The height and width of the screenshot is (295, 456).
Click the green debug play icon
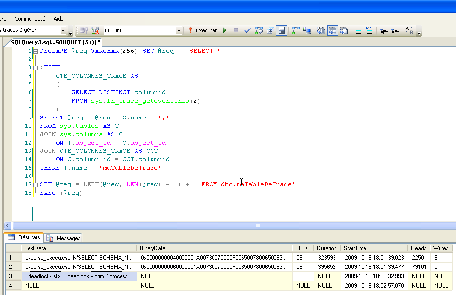(225, 30)
